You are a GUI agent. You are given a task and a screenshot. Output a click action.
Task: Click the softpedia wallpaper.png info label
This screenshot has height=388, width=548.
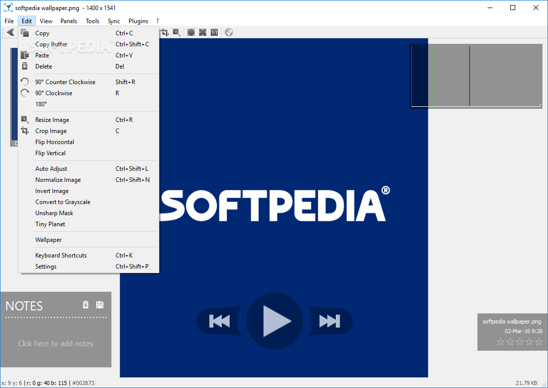tap(512, 321)
